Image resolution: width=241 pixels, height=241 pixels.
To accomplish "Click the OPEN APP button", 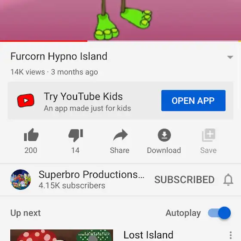I will 193,101.
